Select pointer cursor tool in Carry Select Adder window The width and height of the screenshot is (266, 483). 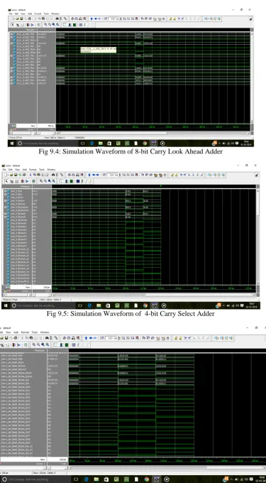click(6, 181)
